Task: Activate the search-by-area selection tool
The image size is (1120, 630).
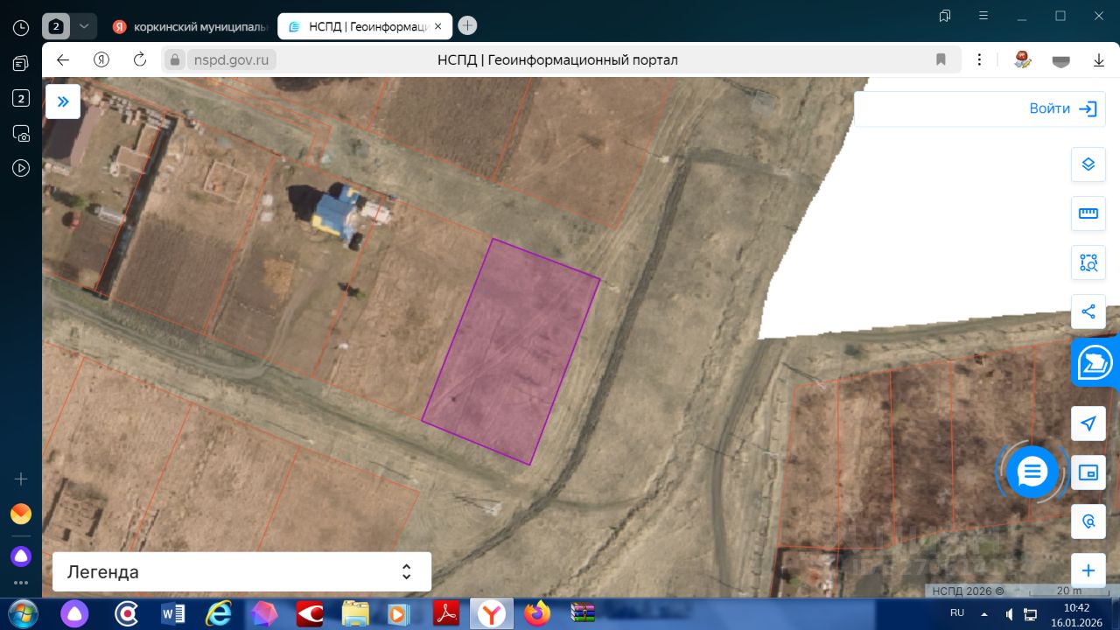Action: [x=1088, y=262]
